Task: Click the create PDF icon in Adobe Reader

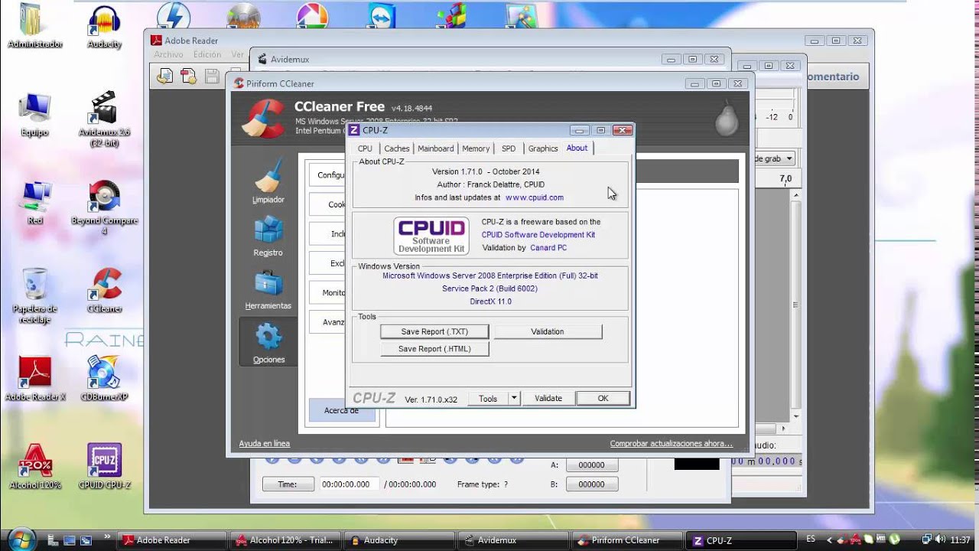Action: 188,76
